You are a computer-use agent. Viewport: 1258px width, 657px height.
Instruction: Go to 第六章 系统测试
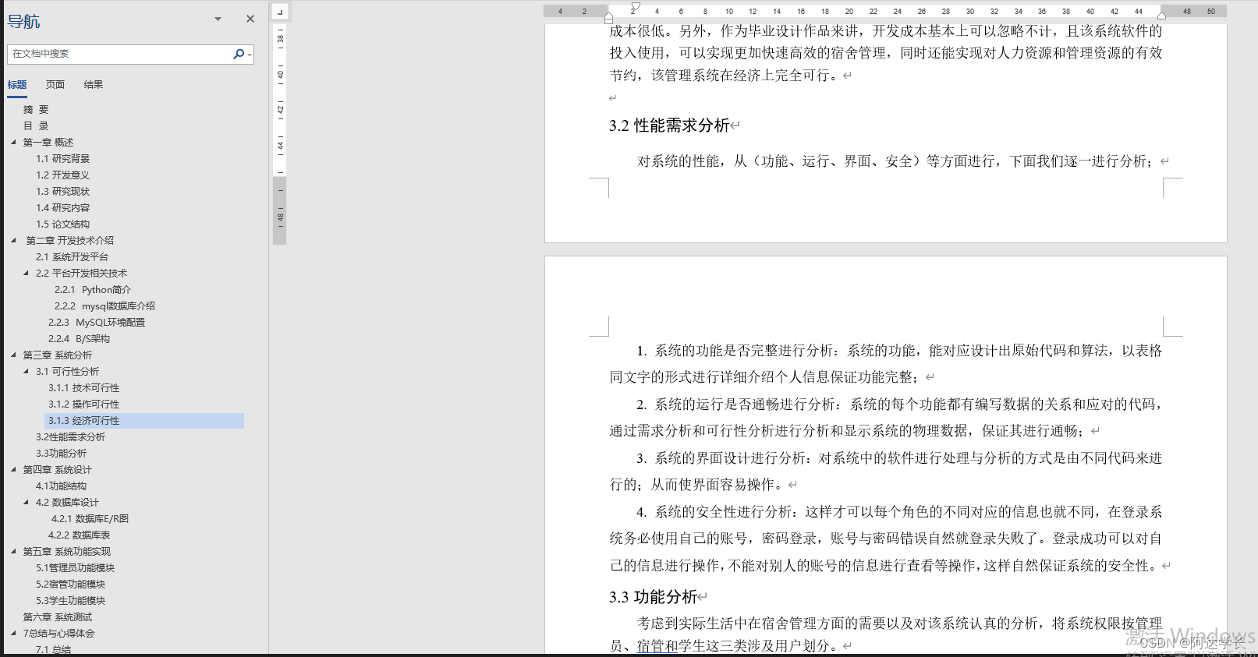(58, 616)
